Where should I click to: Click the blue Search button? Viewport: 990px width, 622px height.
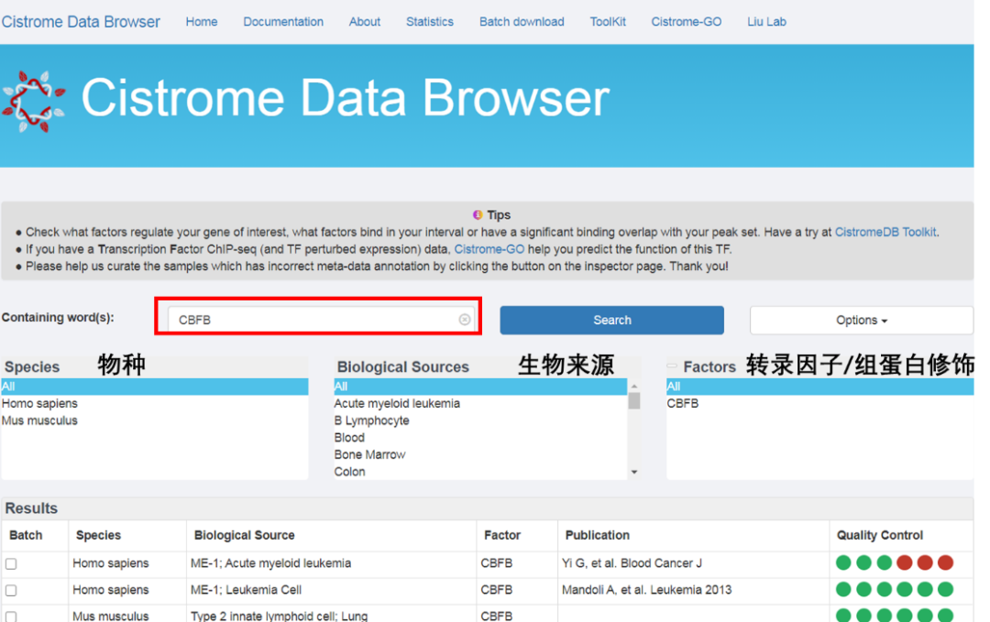611,320
